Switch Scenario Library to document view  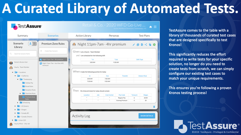(34, 44)
